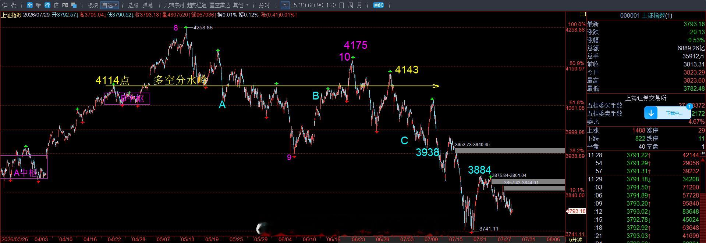The image size is (706, 243).
Task: Open the 选股 stock picker
Action: 133,5
